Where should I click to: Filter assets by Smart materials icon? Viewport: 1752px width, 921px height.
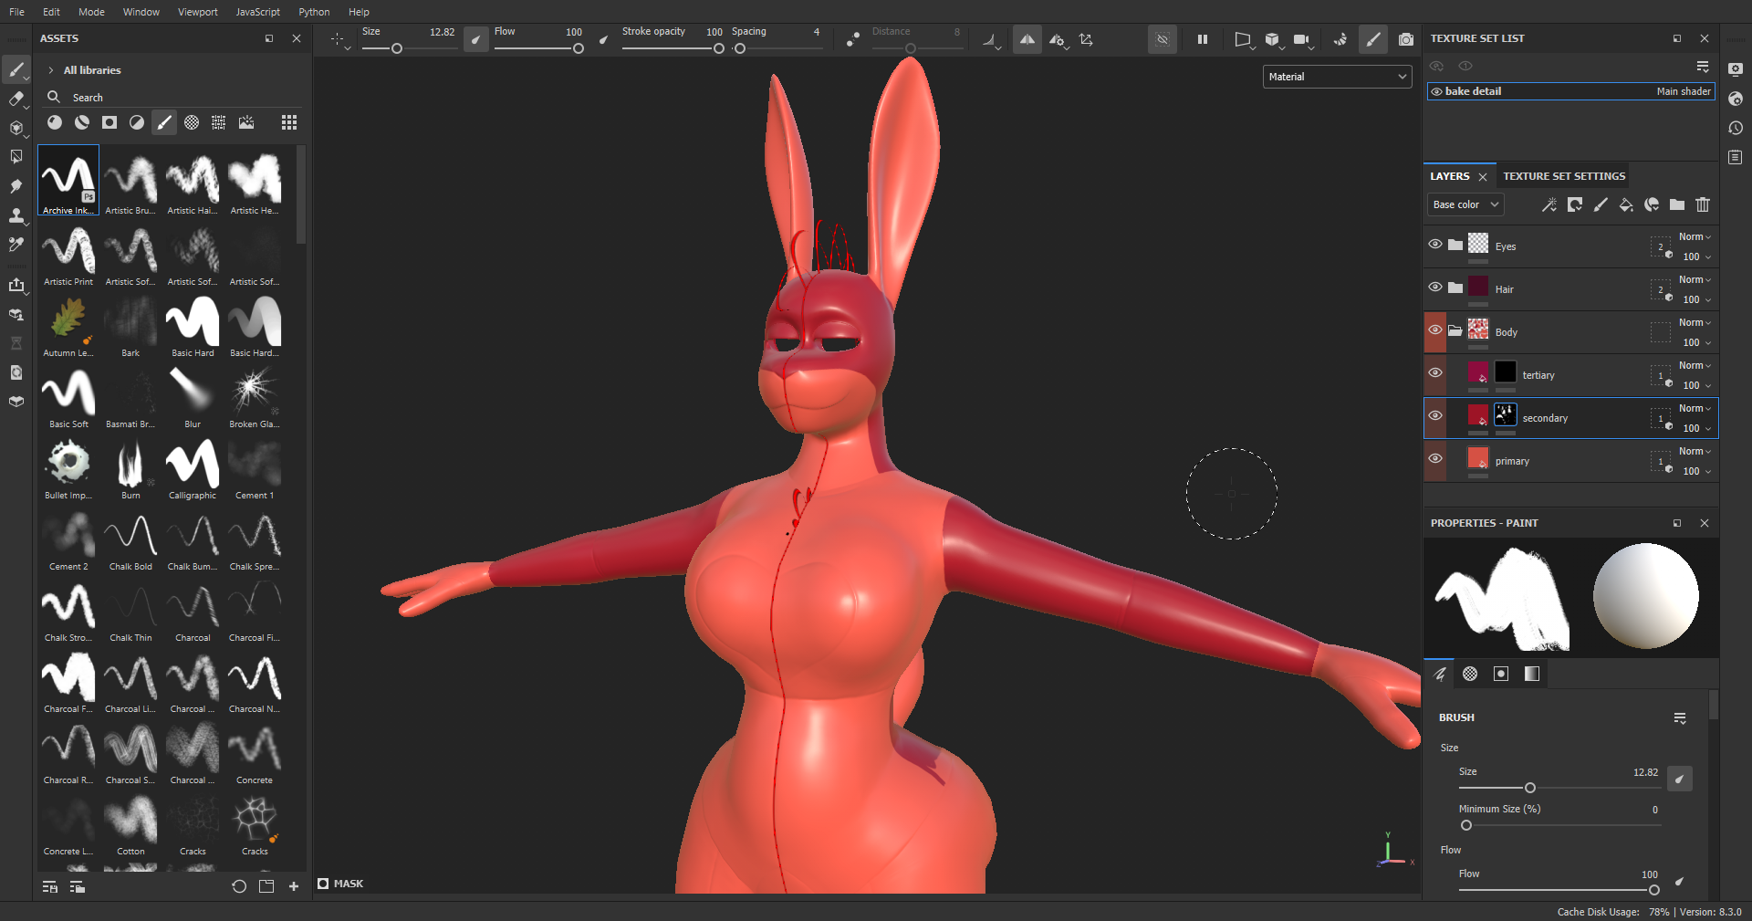coord(82,122)
